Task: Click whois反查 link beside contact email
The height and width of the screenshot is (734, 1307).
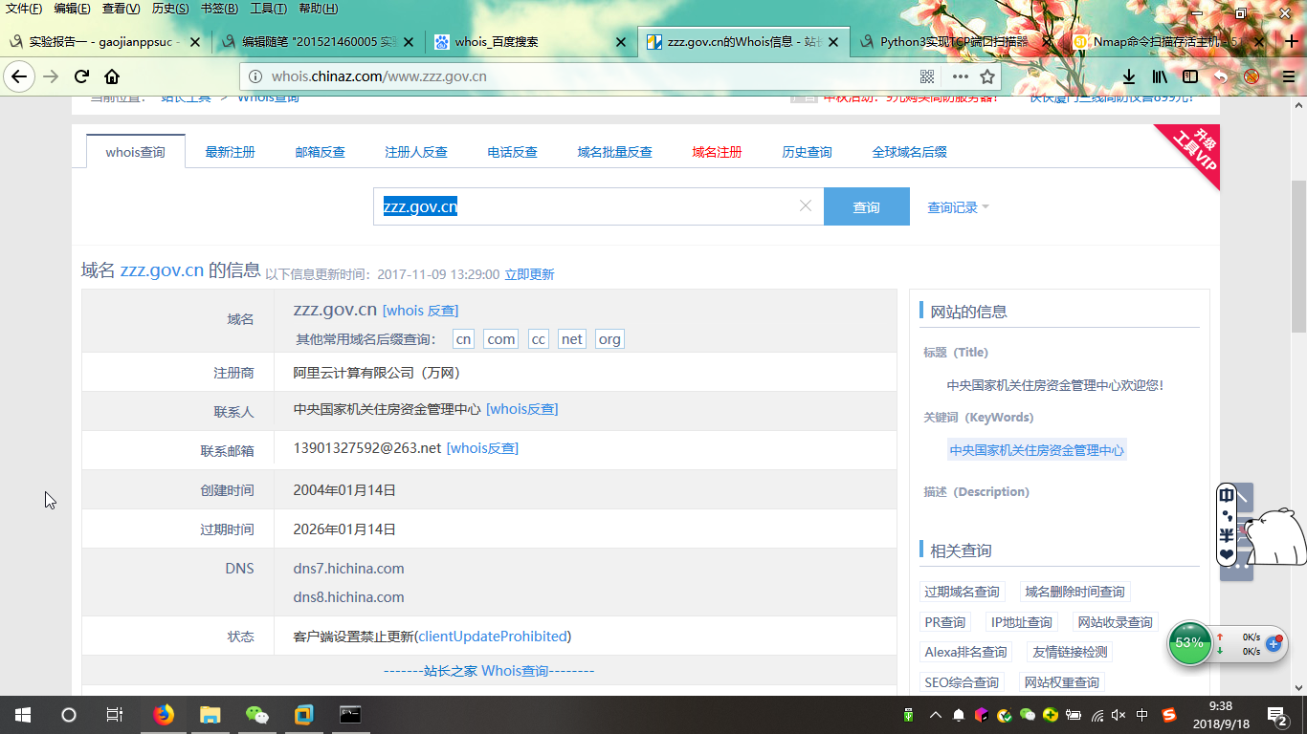Action: [482, 448]
